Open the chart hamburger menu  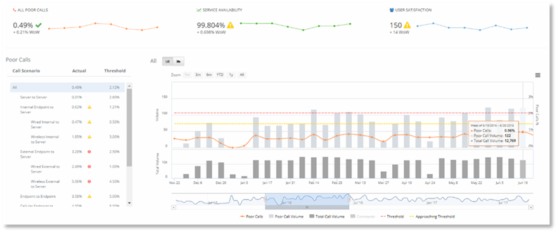pos(538,75)
